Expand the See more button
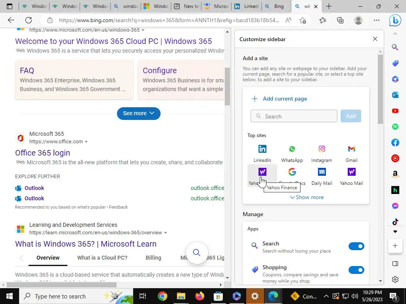The height and width of the screenshot is (304, 406). coord(138,114)
